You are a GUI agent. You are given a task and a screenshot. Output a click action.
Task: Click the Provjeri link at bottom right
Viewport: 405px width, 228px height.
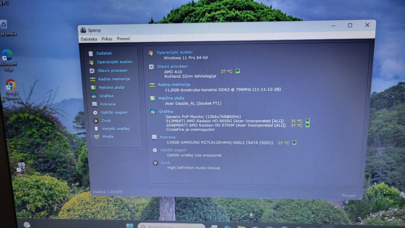coord(349,195)
